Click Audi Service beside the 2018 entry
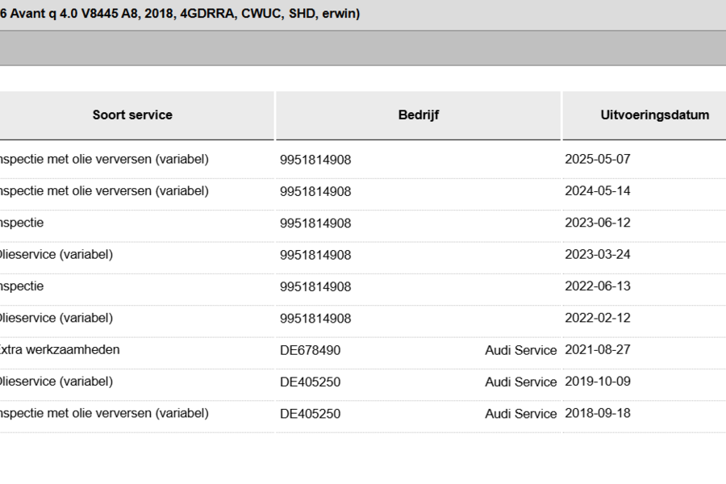Image resolution: width=726 pixels, height=484 pixels. coord(520,414)
